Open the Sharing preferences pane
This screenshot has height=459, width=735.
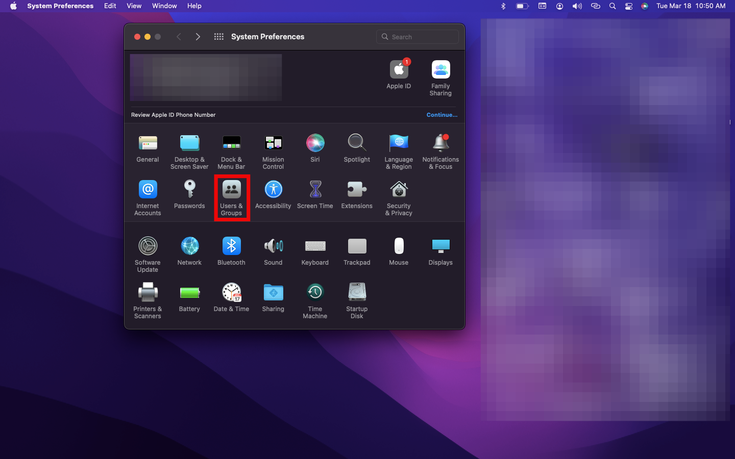[x=273, y=297]
